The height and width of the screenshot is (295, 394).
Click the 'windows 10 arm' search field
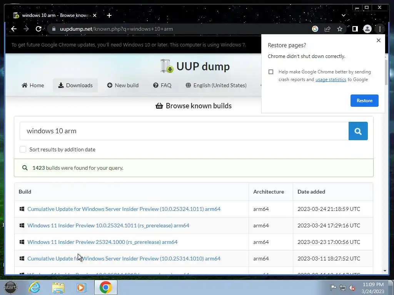coord(184,131)
